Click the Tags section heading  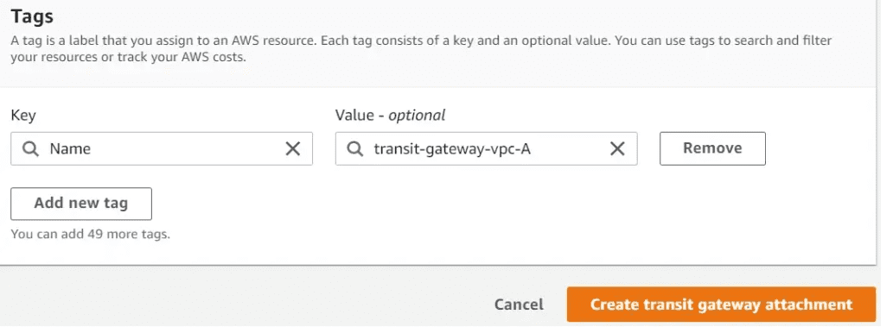[32, 16]
